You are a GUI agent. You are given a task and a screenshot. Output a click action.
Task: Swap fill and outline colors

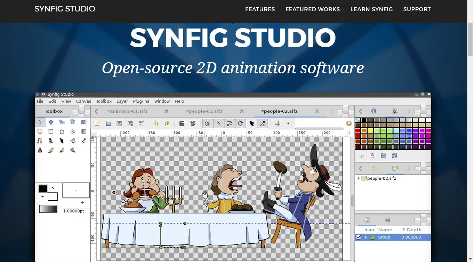(53, 188)
